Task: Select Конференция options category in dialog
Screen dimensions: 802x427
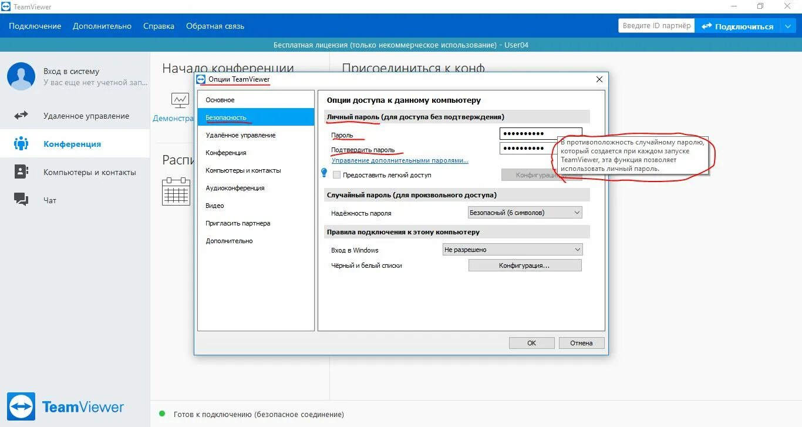Action: [256, 153]
